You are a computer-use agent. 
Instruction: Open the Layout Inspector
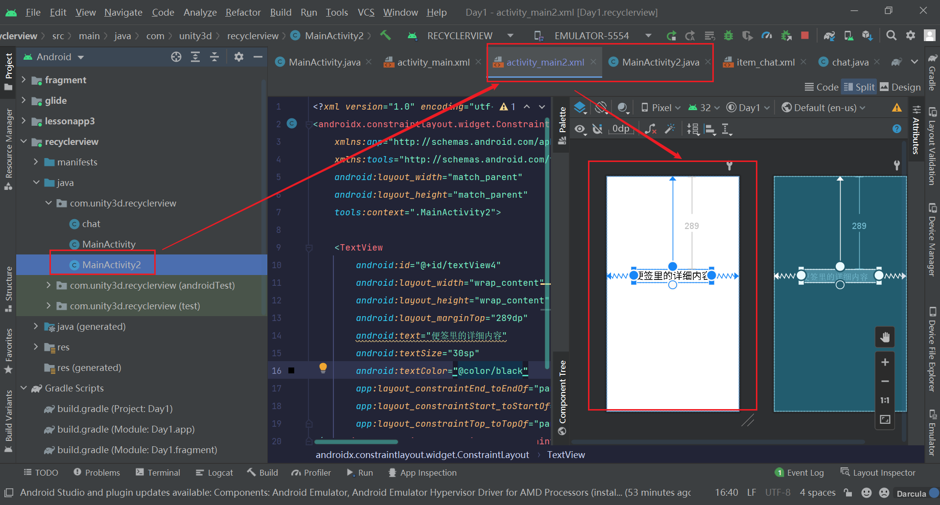point(884,472)
